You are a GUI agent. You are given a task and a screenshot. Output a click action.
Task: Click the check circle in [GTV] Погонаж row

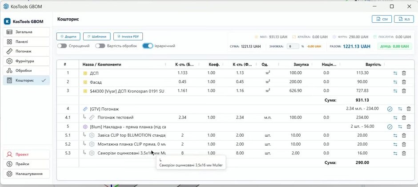(390, 109)
